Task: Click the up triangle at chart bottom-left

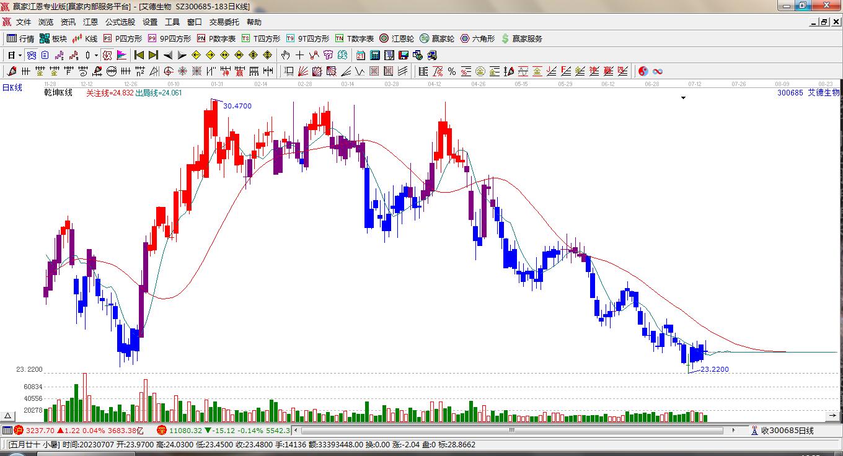Action: pyautogui.click(x=7, y=416)
